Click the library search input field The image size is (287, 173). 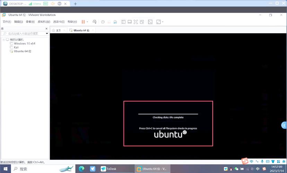(x=25, y=34)
